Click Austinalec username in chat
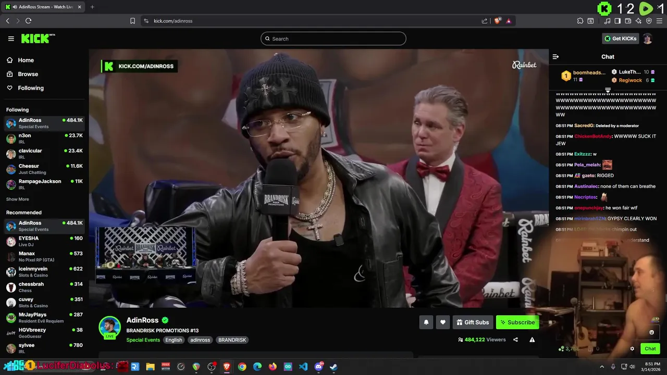The width and height of the screenshot is (667, 375). (586, 186)
